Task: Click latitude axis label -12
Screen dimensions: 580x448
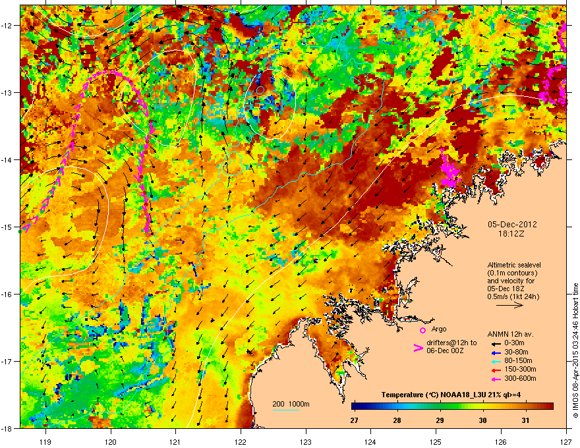Action: (x=7, y=26)
